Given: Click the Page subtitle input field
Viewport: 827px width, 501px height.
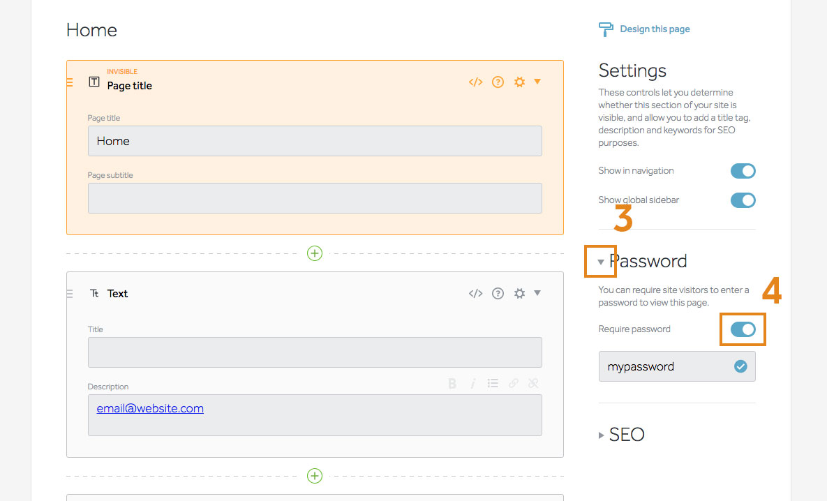Looking at the screenshot, I should tap(315, 198).
